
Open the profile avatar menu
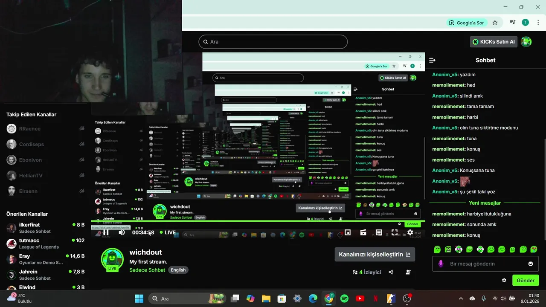click(x=526, y=42)
